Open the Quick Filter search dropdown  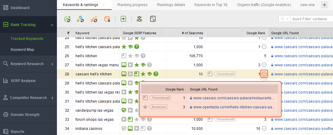[284, 19]
